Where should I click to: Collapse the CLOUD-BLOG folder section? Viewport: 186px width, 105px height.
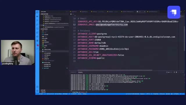(44, 29)
